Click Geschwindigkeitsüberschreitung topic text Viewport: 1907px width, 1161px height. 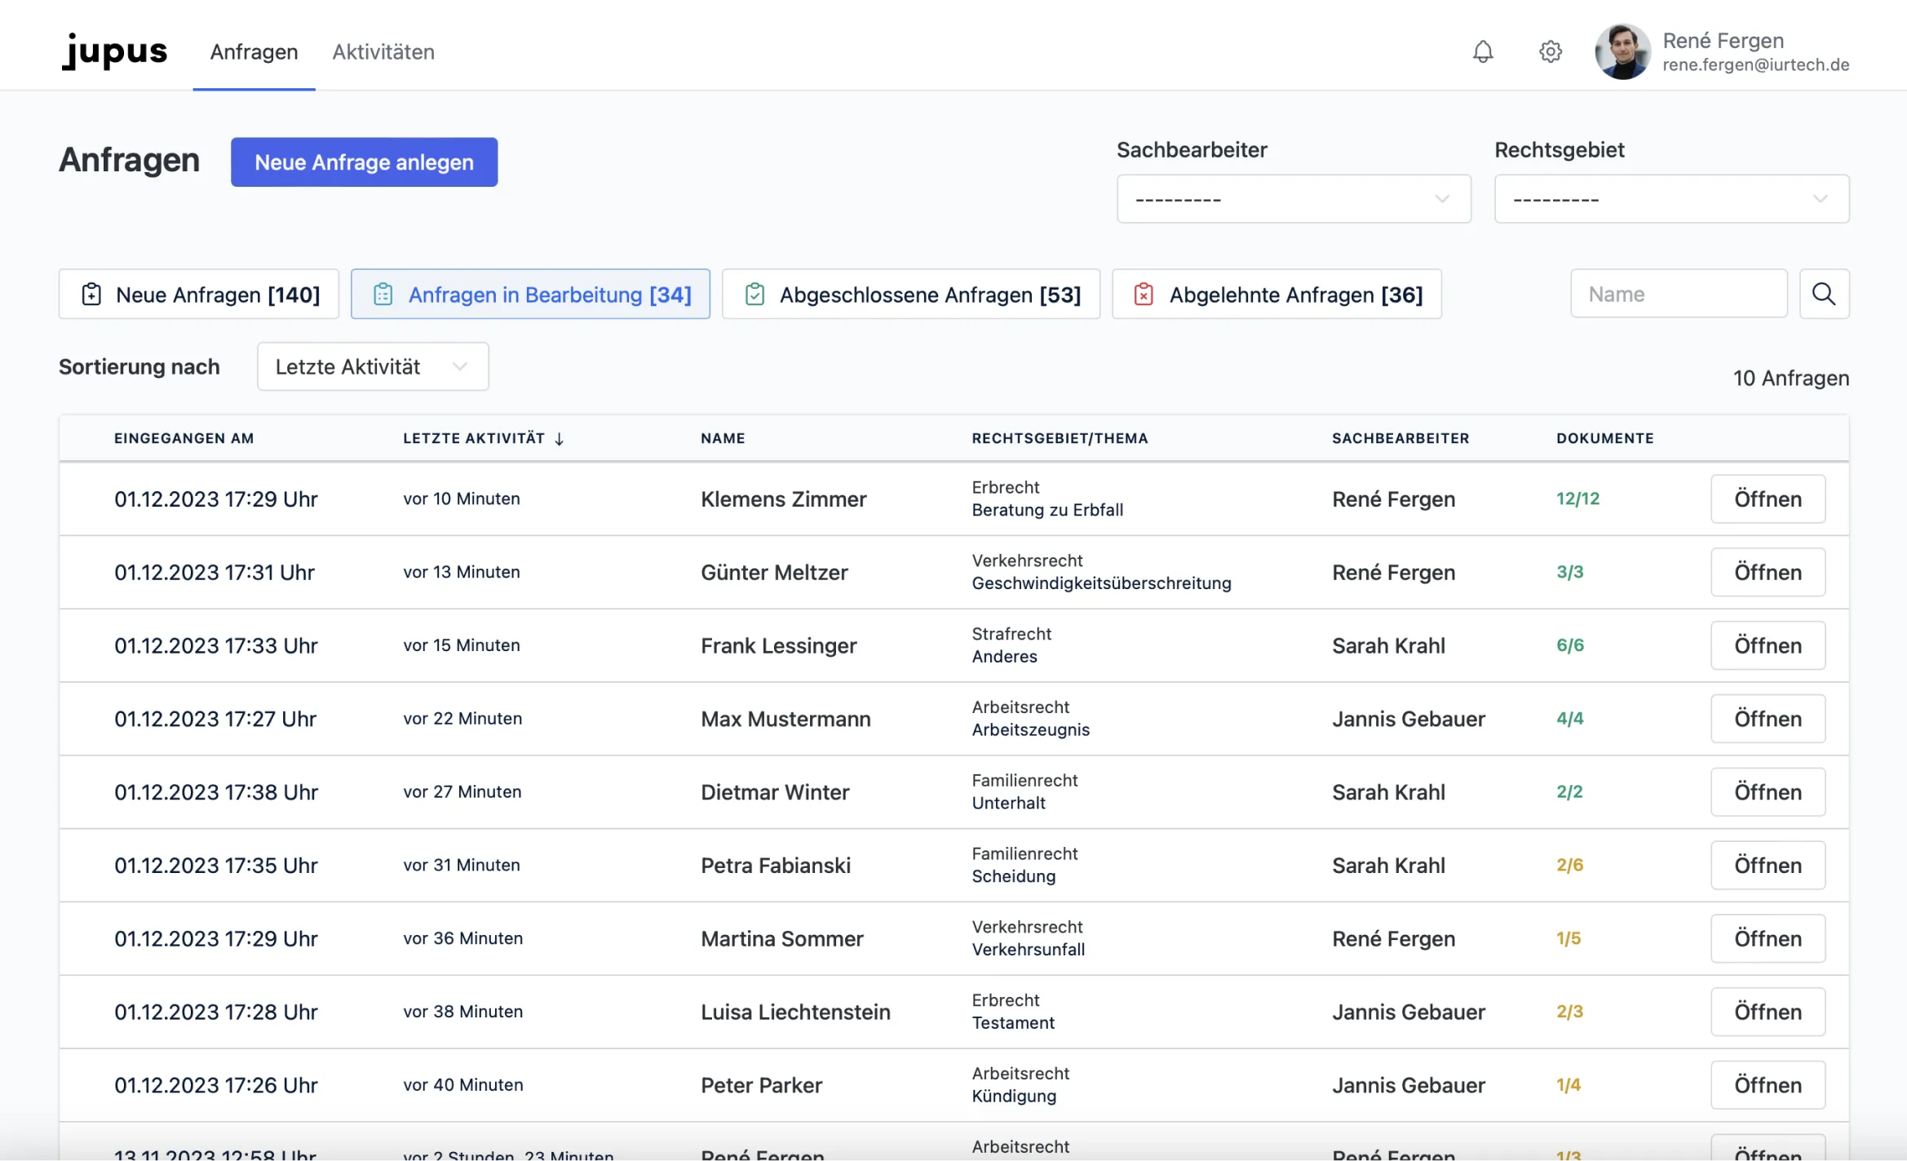pos(1101,583)
